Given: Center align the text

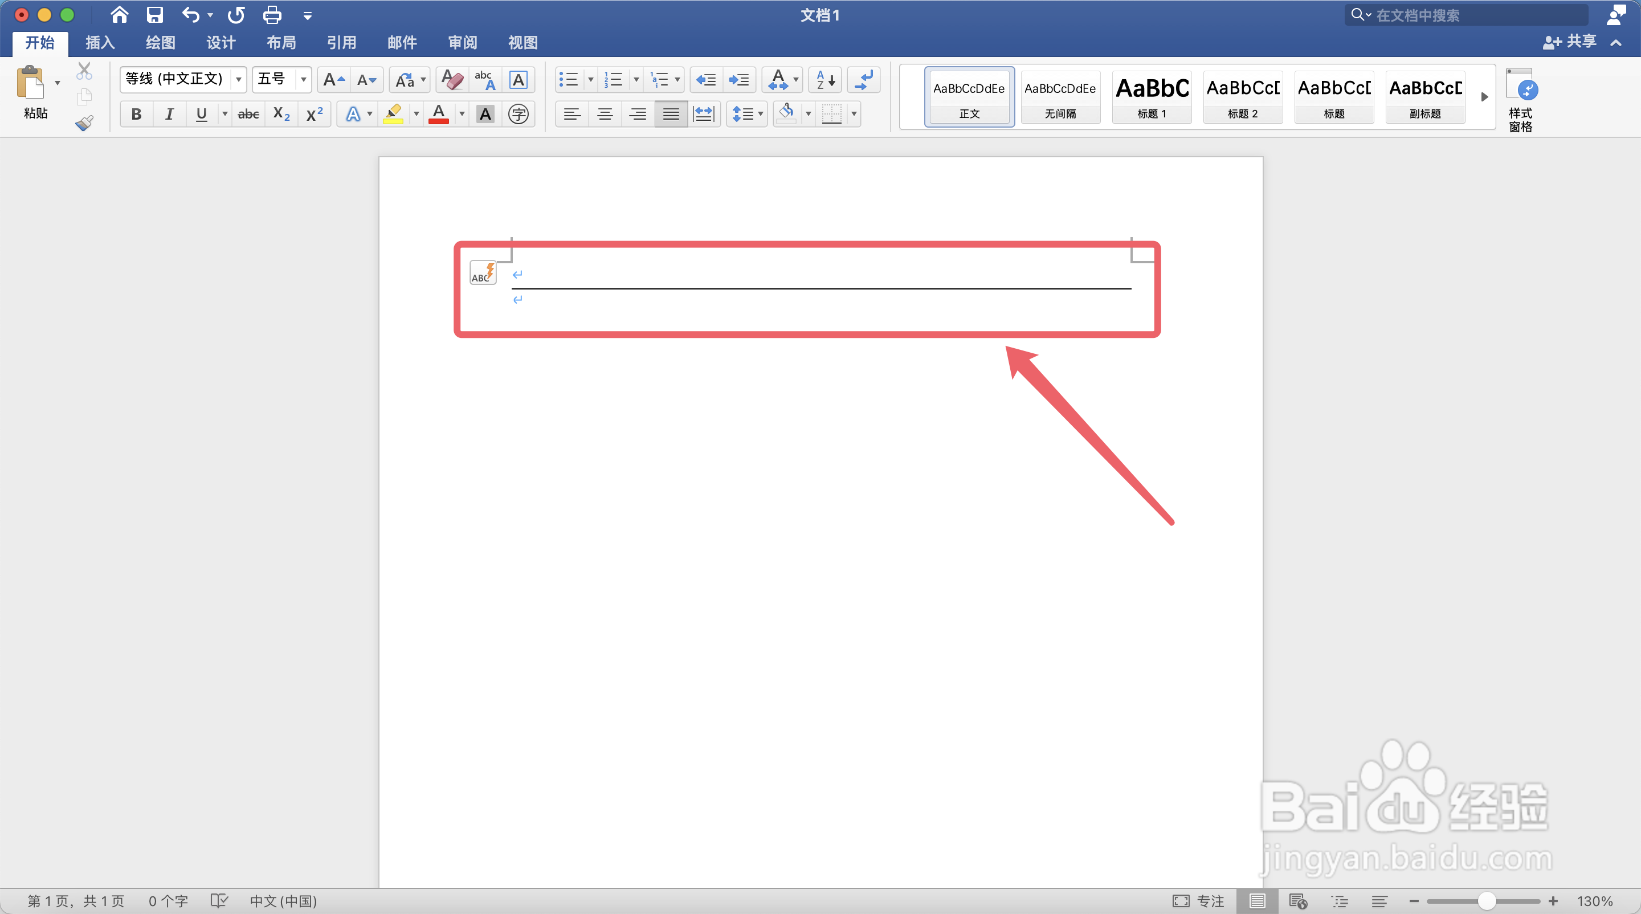Looking at the screenshot, I should pos(605,114).
